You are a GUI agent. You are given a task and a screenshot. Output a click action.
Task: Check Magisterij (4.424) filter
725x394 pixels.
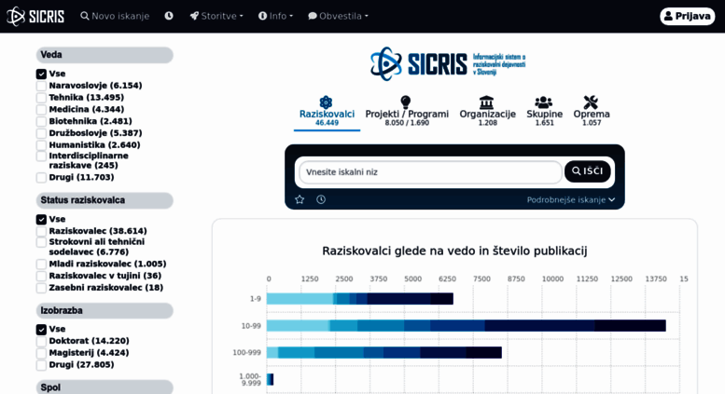pos(41,353)
